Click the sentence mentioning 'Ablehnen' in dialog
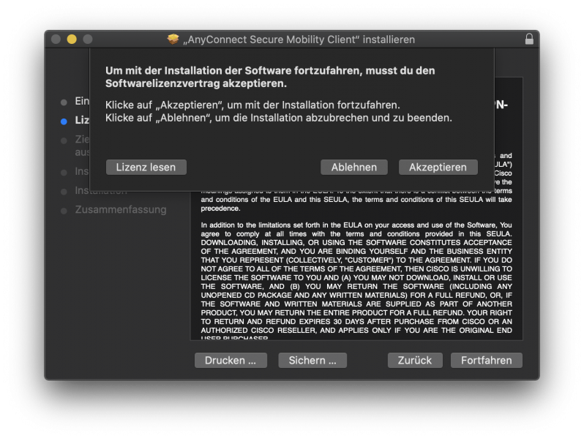Viewport: 584px width, 439px height. click(x=279, y=118)
